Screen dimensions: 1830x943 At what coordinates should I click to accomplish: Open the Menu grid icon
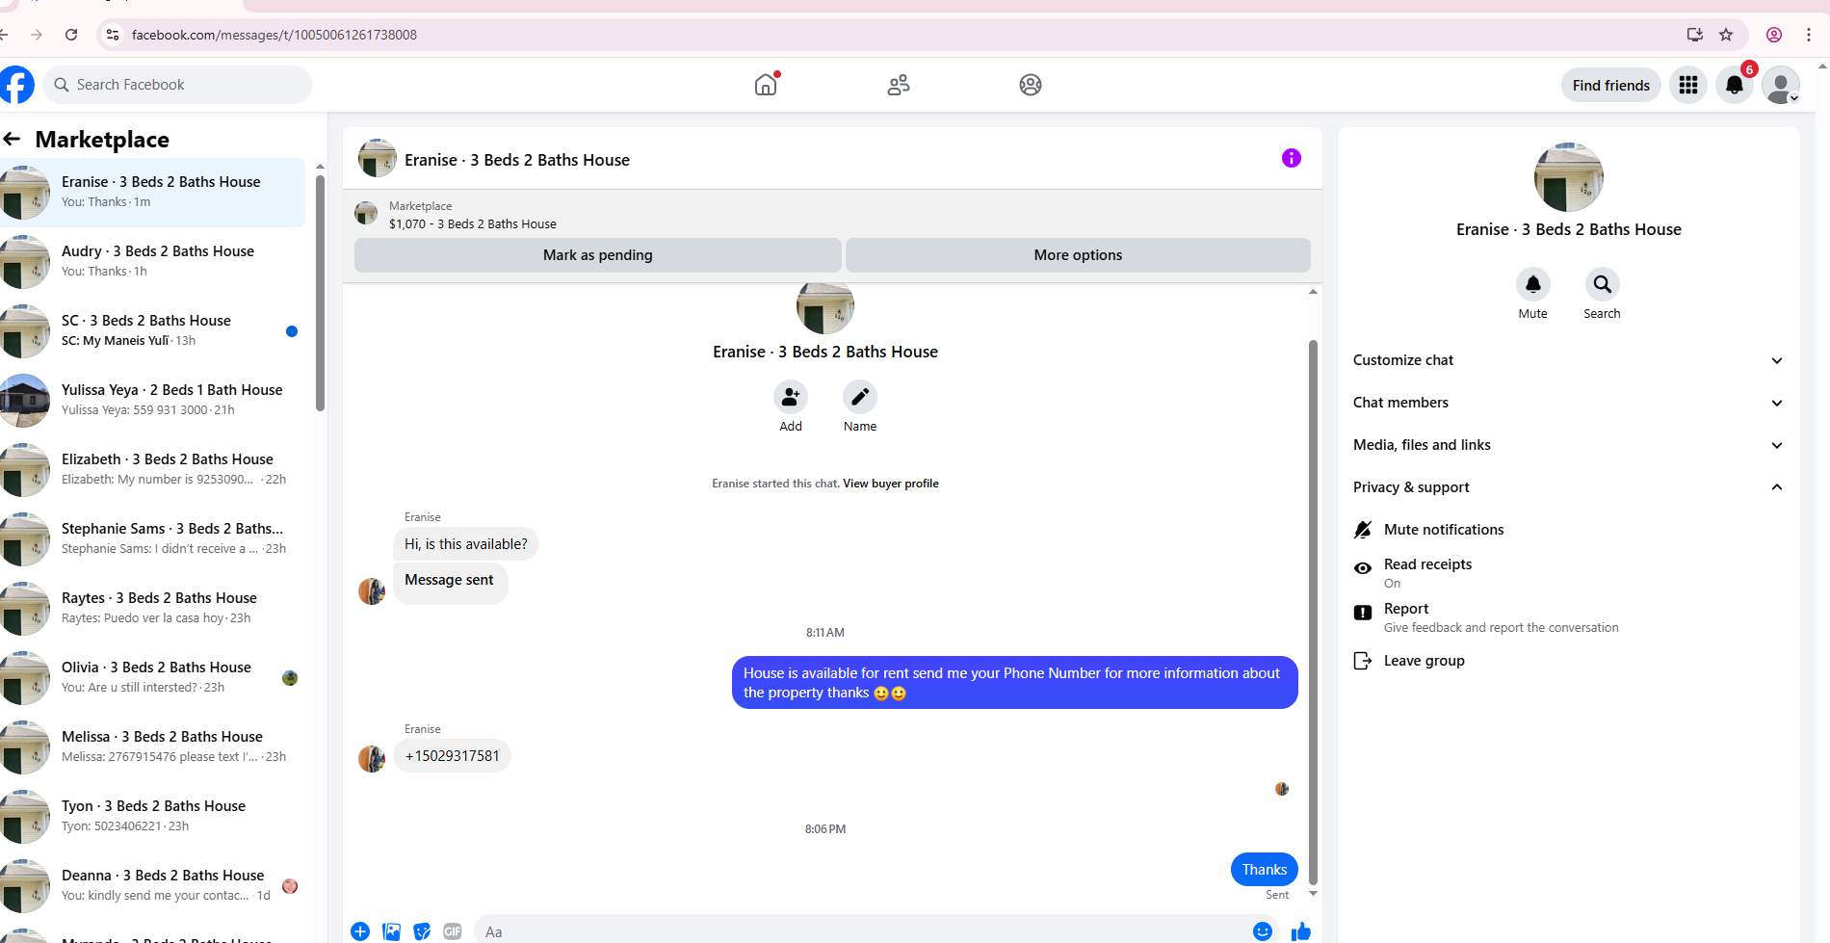point(1688,85)
